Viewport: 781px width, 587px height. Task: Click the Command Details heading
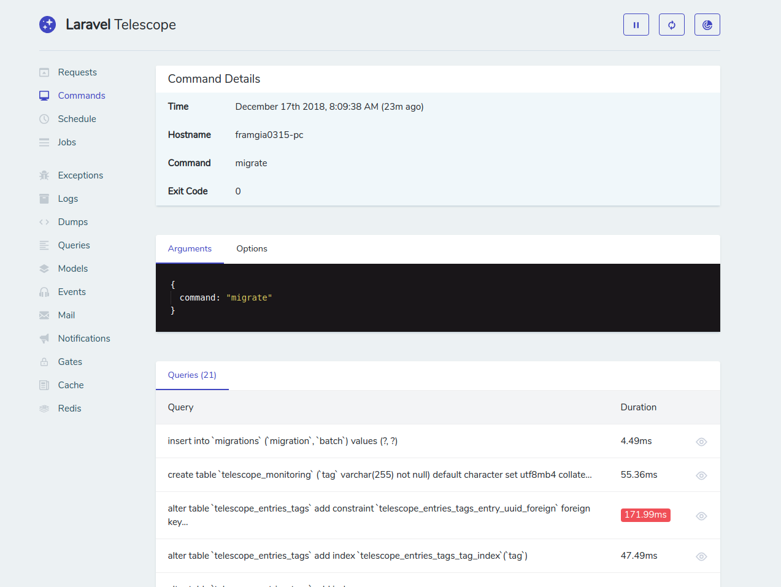point(214,79)
